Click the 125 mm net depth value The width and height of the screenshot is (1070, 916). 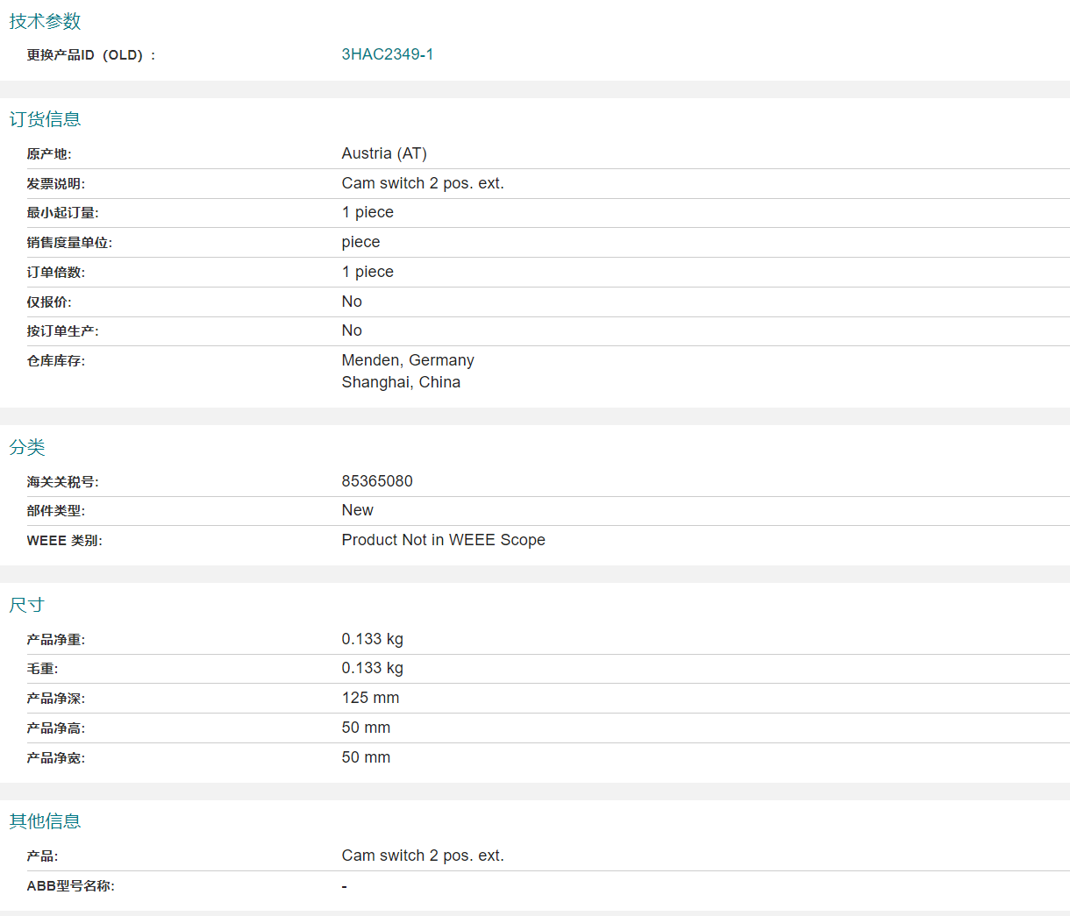pos(370,698)
